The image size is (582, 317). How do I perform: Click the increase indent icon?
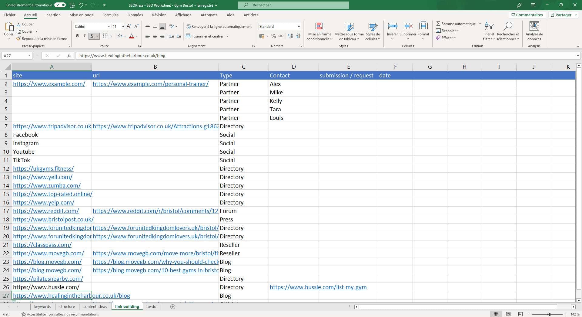coord(179,36)
